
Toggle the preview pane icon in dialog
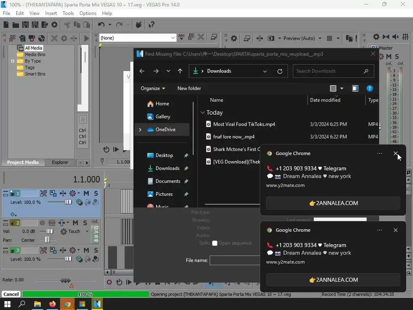(355, 88)
